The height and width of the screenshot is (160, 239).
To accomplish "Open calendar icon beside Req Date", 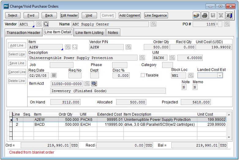I will 54,75.
